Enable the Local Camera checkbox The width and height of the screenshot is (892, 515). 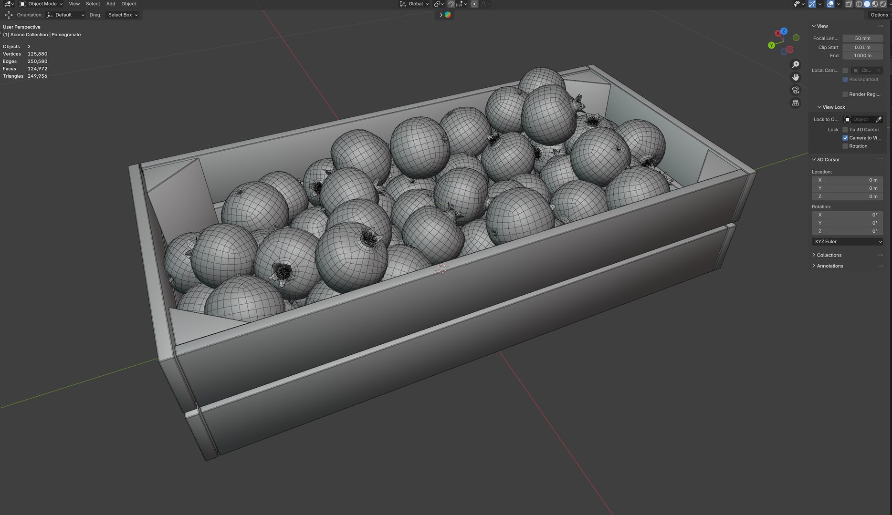tap(845, 71)
